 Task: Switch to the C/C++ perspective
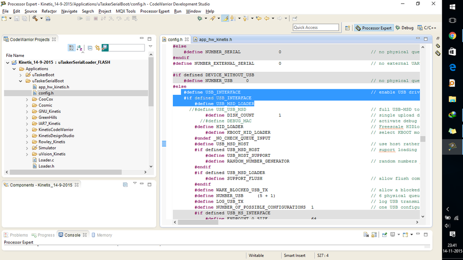427,28
